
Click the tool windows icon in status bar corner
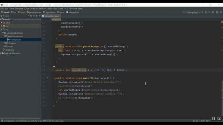(2, 121)
